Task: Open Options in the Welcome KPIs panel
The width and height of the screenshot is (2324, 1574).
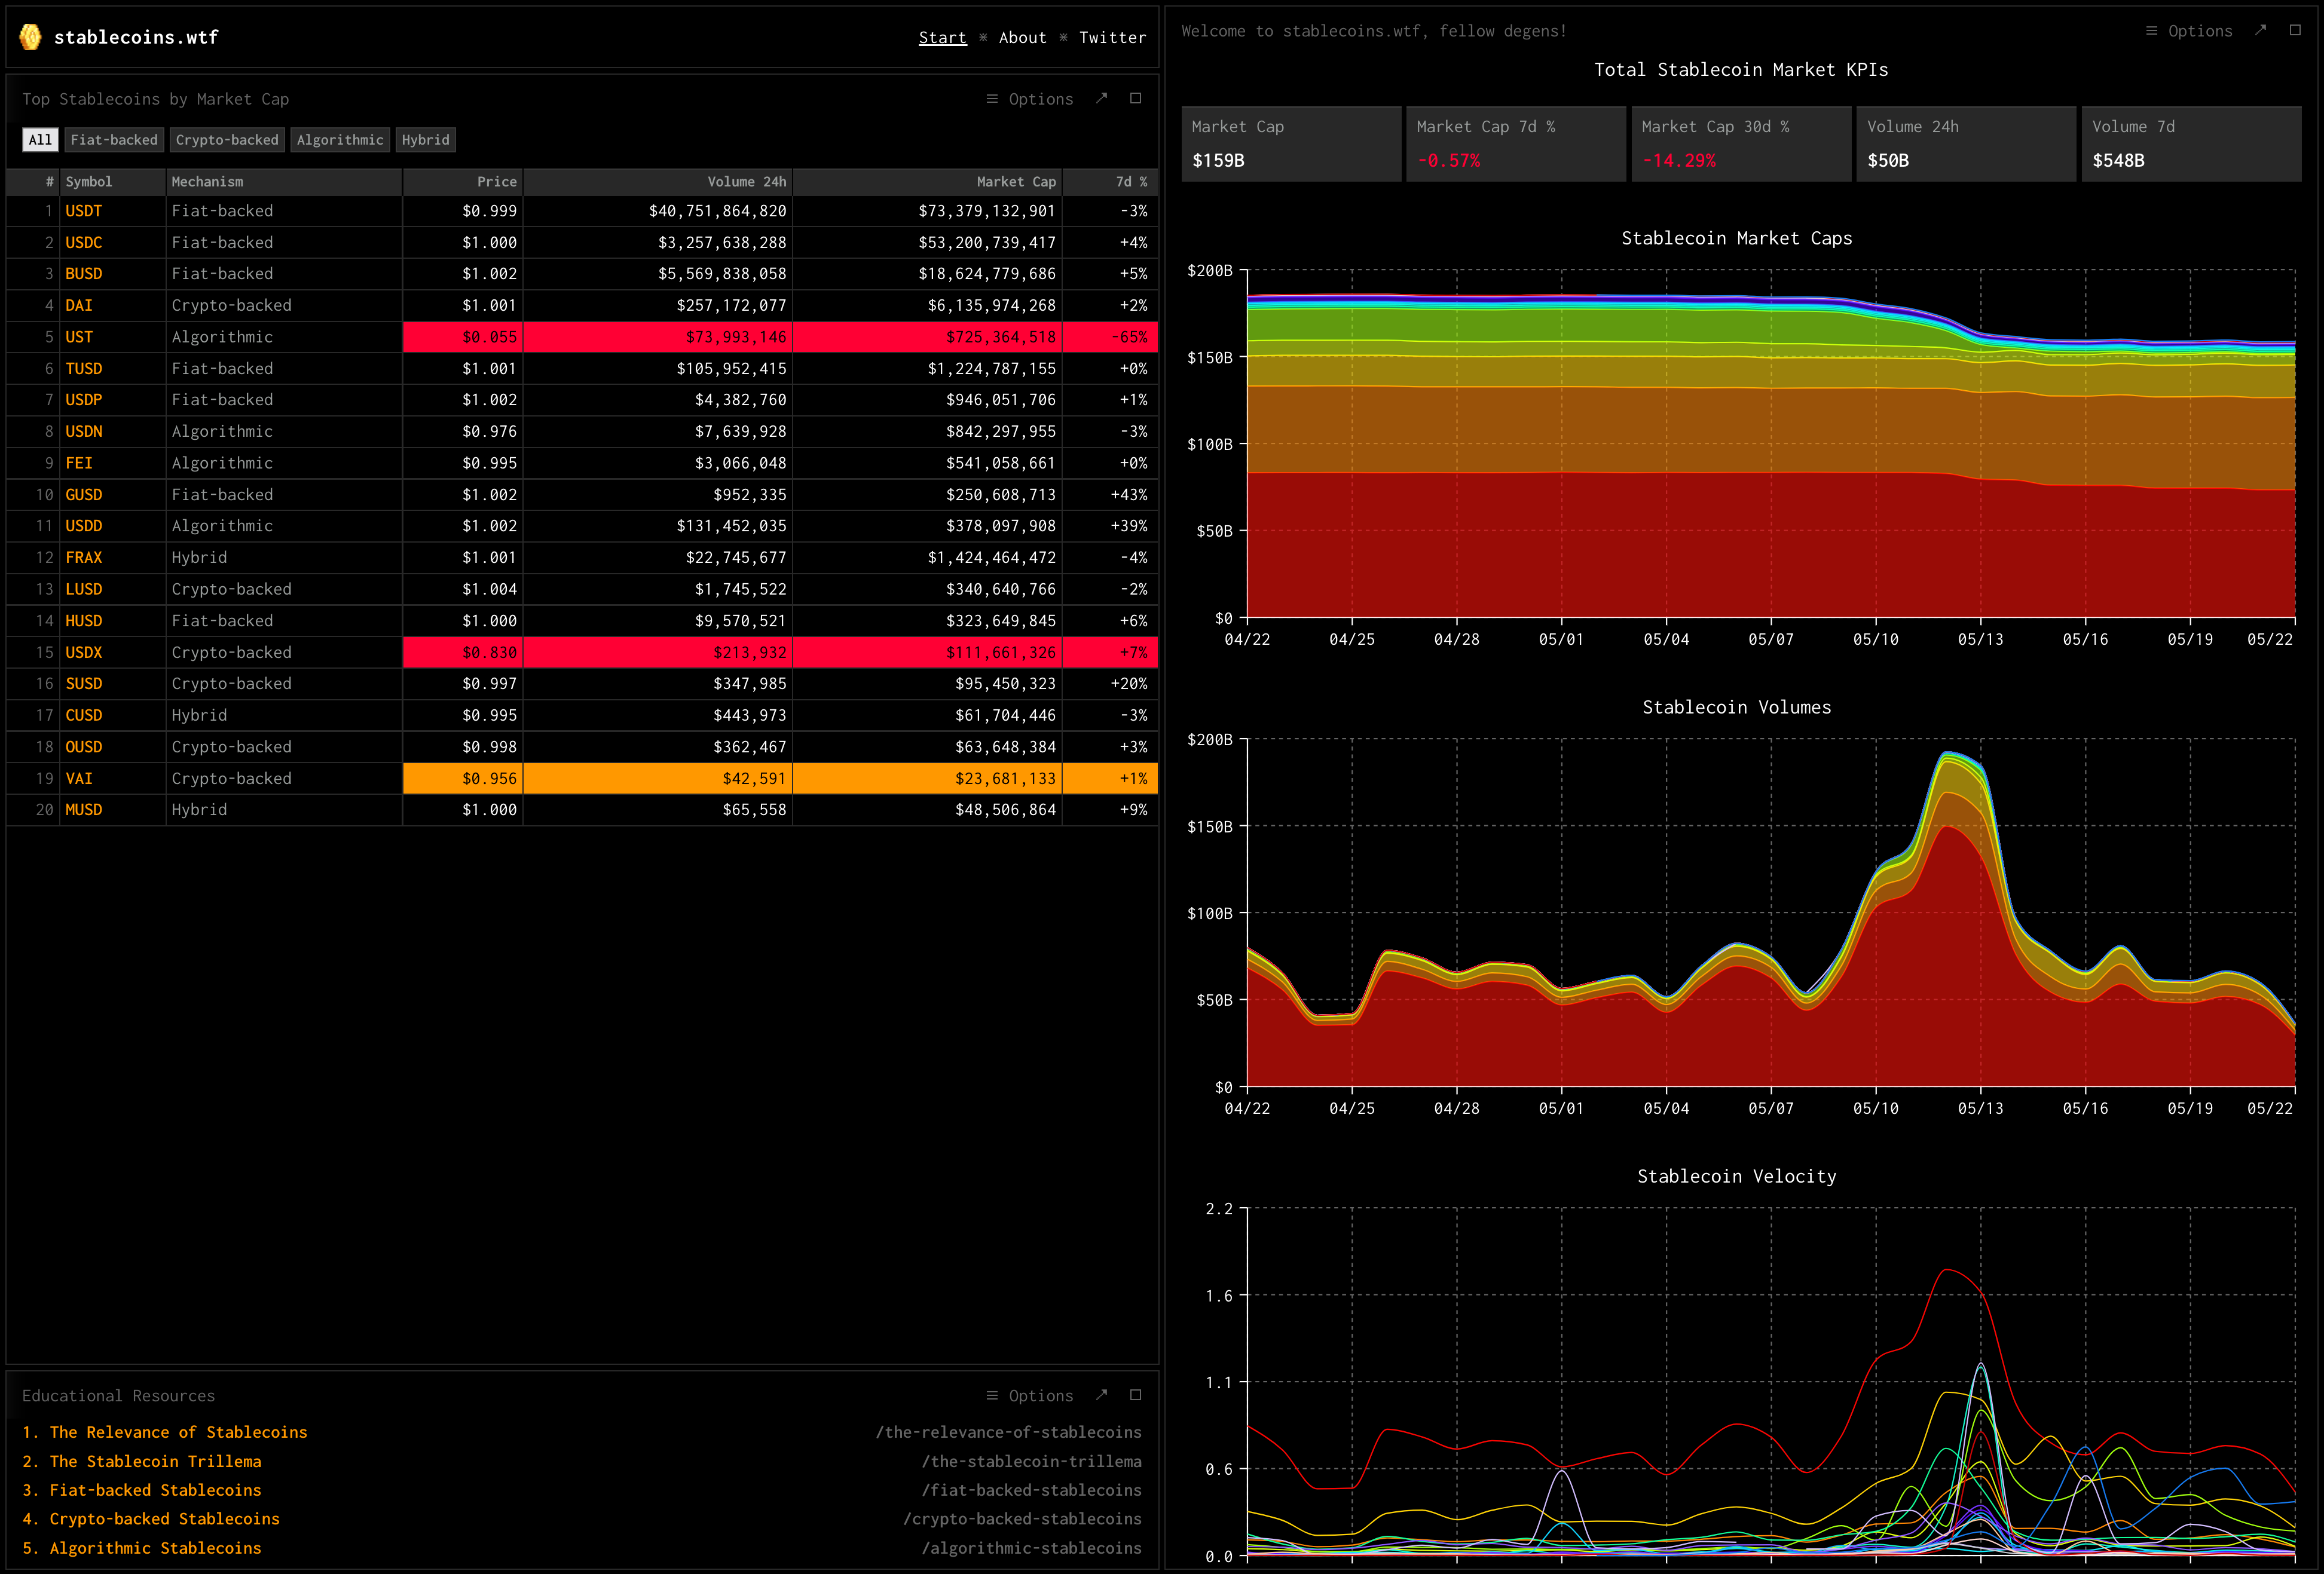Action: [x=2188, y=31]
